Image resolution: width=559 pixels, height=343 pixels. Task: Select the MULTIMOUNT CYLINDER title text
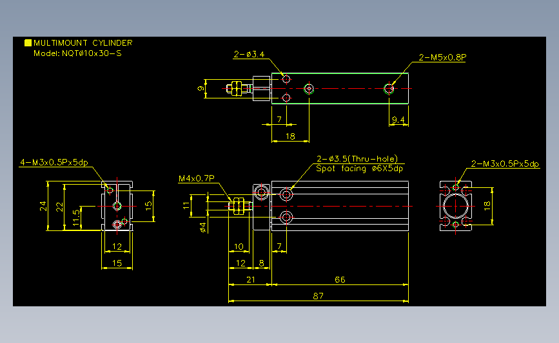click(83, 43)
